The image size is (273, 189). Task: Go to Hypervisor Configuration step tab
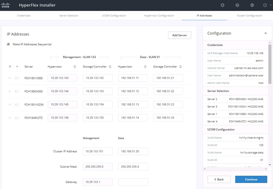[x=159, y=15]
